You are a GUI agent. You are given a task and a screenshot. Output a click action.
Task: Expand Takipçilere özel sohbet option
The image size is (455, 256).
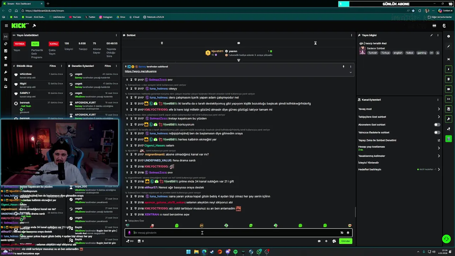coord(439,117)
